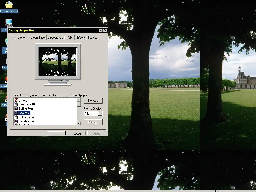Select the Fall Memories wallpaper
Screen dimensions: 256x192
pos(27,121)
